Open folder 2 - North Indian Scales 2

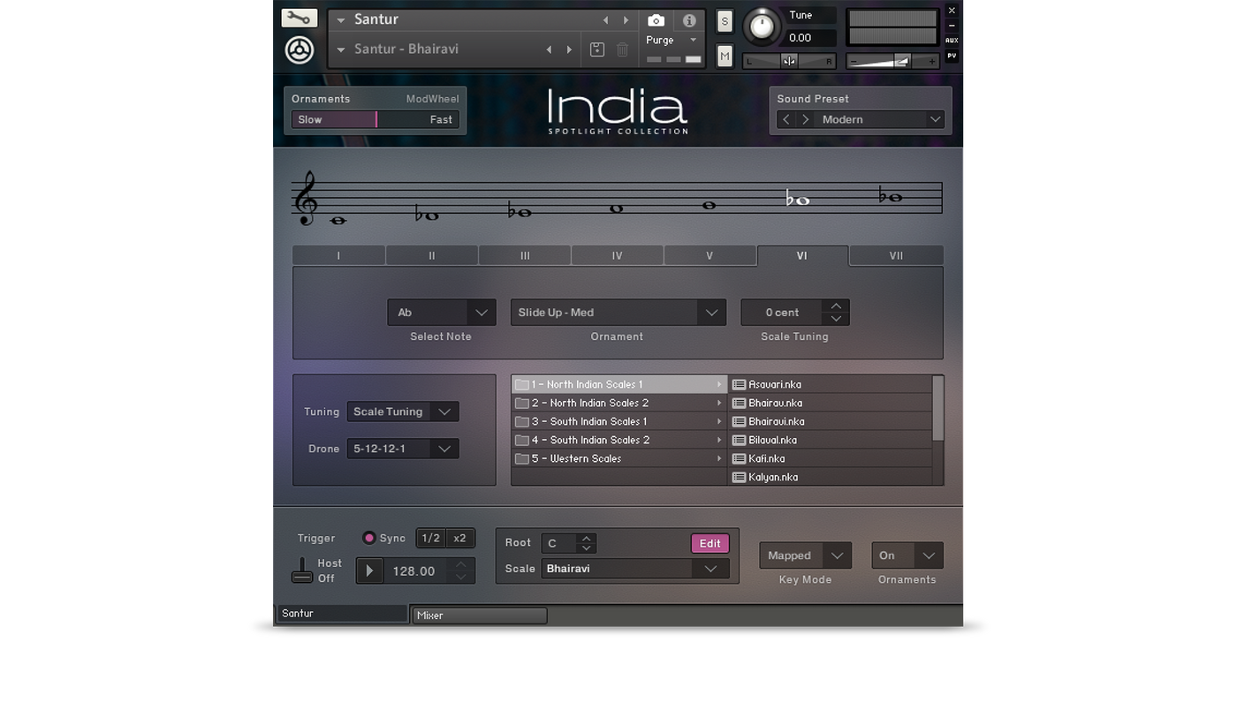coord(618,404)
